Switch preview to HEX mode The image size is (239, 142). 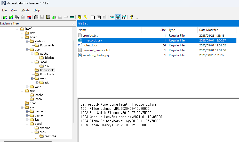[x=124, y=17]
